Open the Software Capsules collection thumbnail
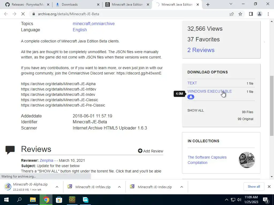The height and width of the screenshot is (205, 274). point(246,160)
